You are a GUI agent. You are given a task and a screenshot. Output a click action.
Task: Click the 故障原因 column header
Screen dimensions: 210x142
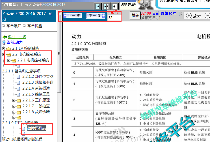click(x=160, y=57)
